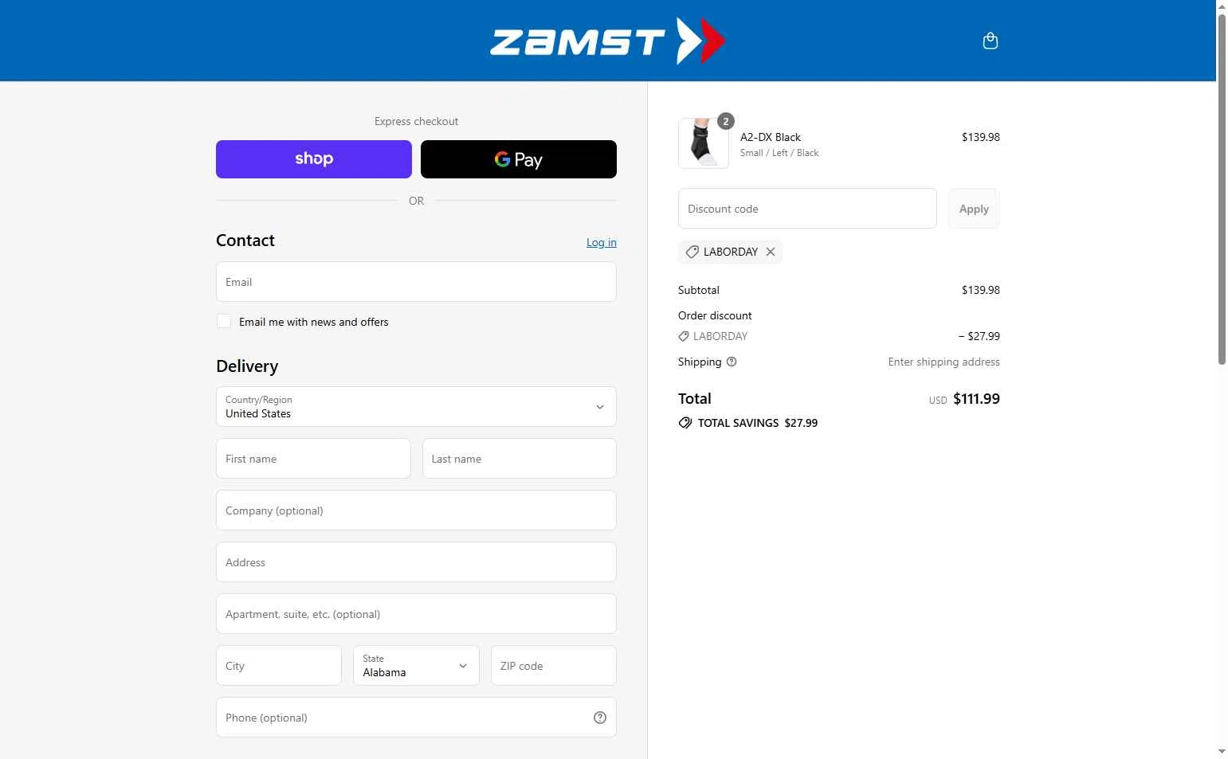Click the Subtotal label

tap(699, 290)
